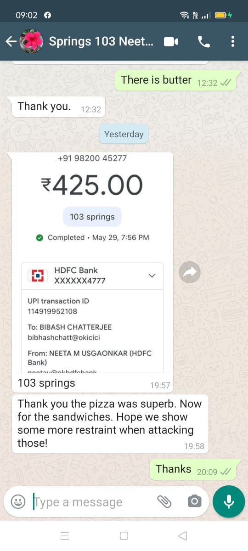Tap the Android home navigation square
This screenshot has width=248, height=551.
point(124,536)
